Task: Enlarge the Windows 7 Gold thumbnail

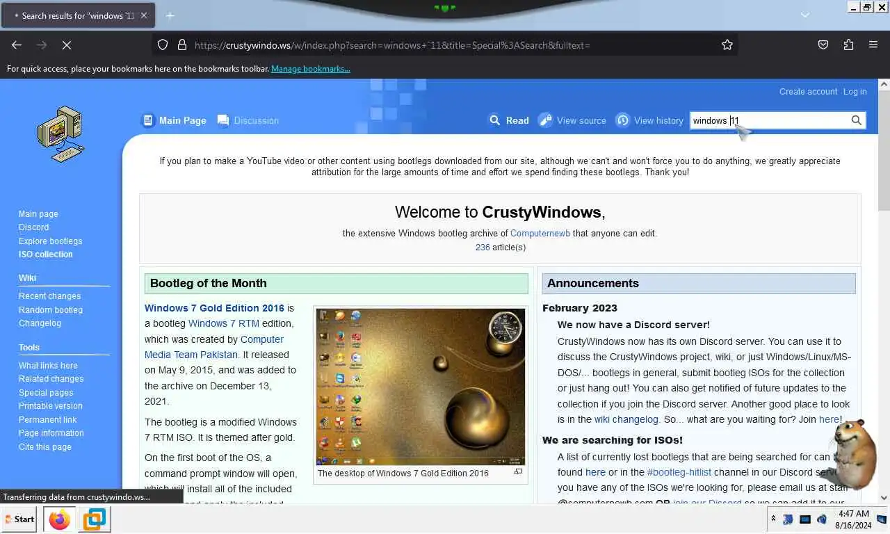Action: coord(518,472)
